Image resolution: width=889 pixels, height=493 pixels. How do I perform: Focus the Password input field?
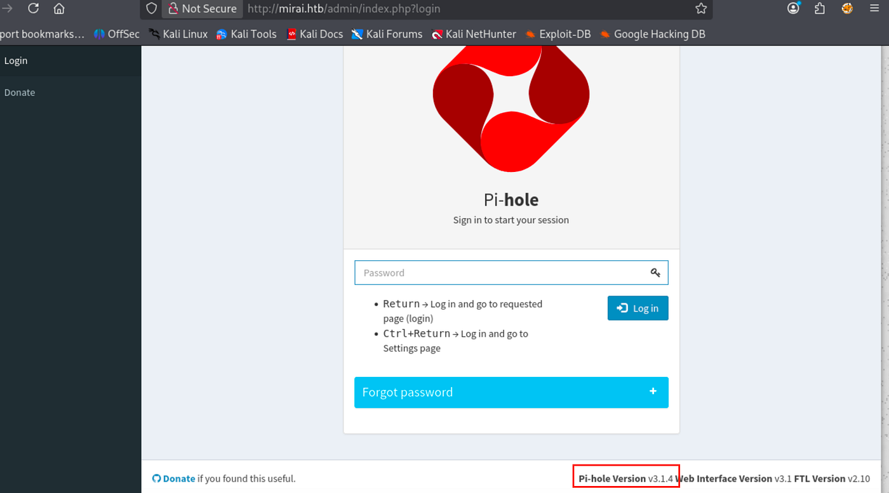pyautogui.click(x=511, y=273)
